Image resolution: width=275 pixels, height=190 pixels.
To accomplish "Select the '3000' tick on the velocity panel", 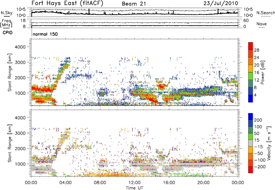I will (x=20, y=133).
